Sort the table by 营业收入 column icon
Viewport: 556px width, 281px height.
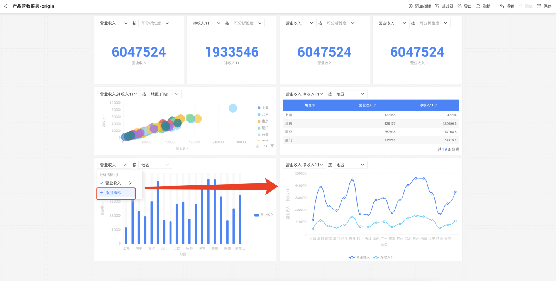374,105
